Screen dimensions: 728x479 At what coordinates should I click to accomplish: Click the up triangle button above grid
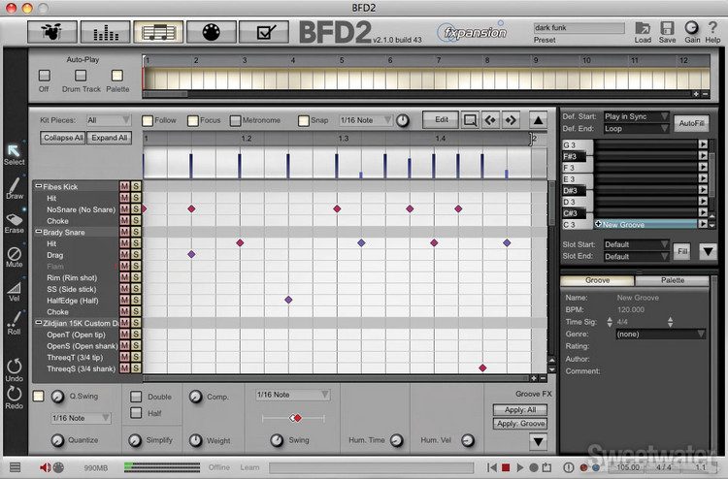point(538,120)
